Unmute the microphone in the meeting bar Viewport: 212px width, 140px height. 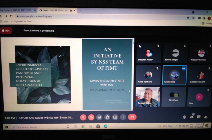(x=83, y=117)
